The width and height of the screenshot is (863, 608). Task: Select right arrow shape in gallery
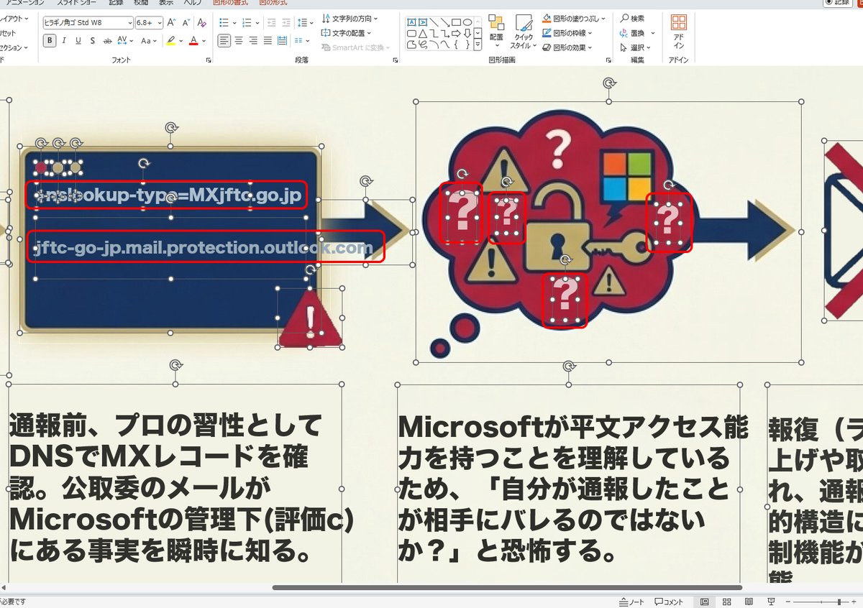[456, 33]
